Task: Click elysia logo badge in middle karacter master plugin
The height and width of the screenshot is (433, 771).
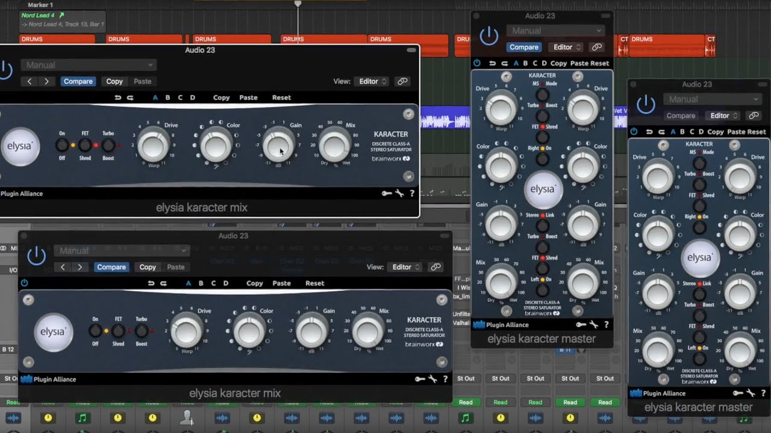Action: pos(543,189)
